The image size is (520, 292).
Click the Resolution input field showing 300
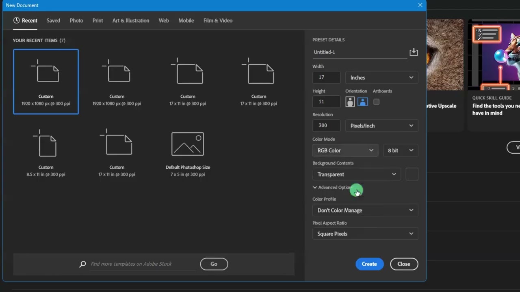[327, 125]
